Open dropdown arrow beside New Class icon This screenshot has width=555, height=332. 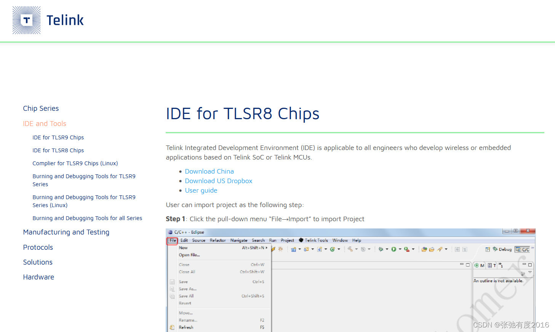(x=339, y=249)
